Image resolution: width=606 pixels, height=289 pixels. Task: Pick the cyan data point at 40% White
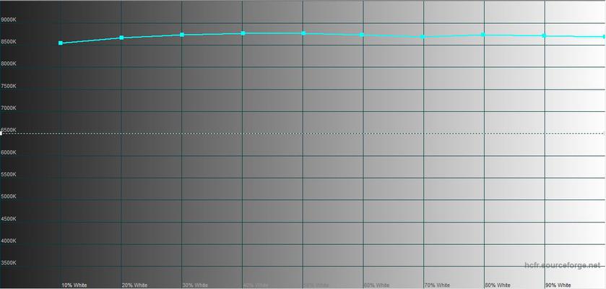pos(243,33)
